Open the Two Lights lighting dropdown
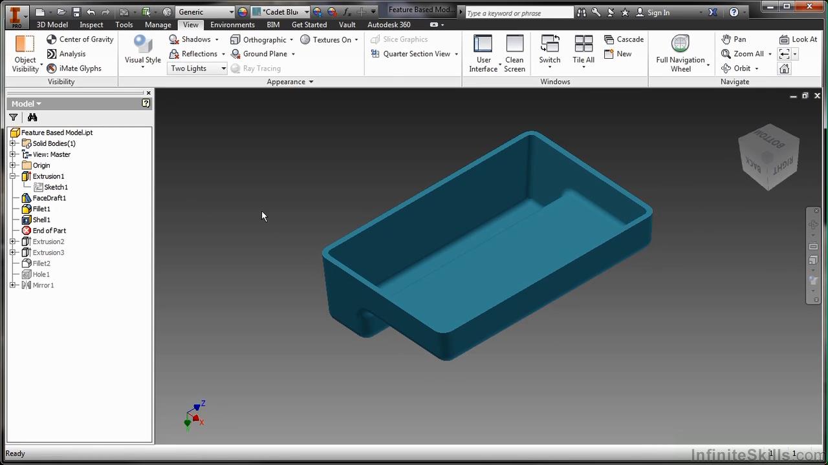This screenshot has width=828, height=465. (198, 68)
